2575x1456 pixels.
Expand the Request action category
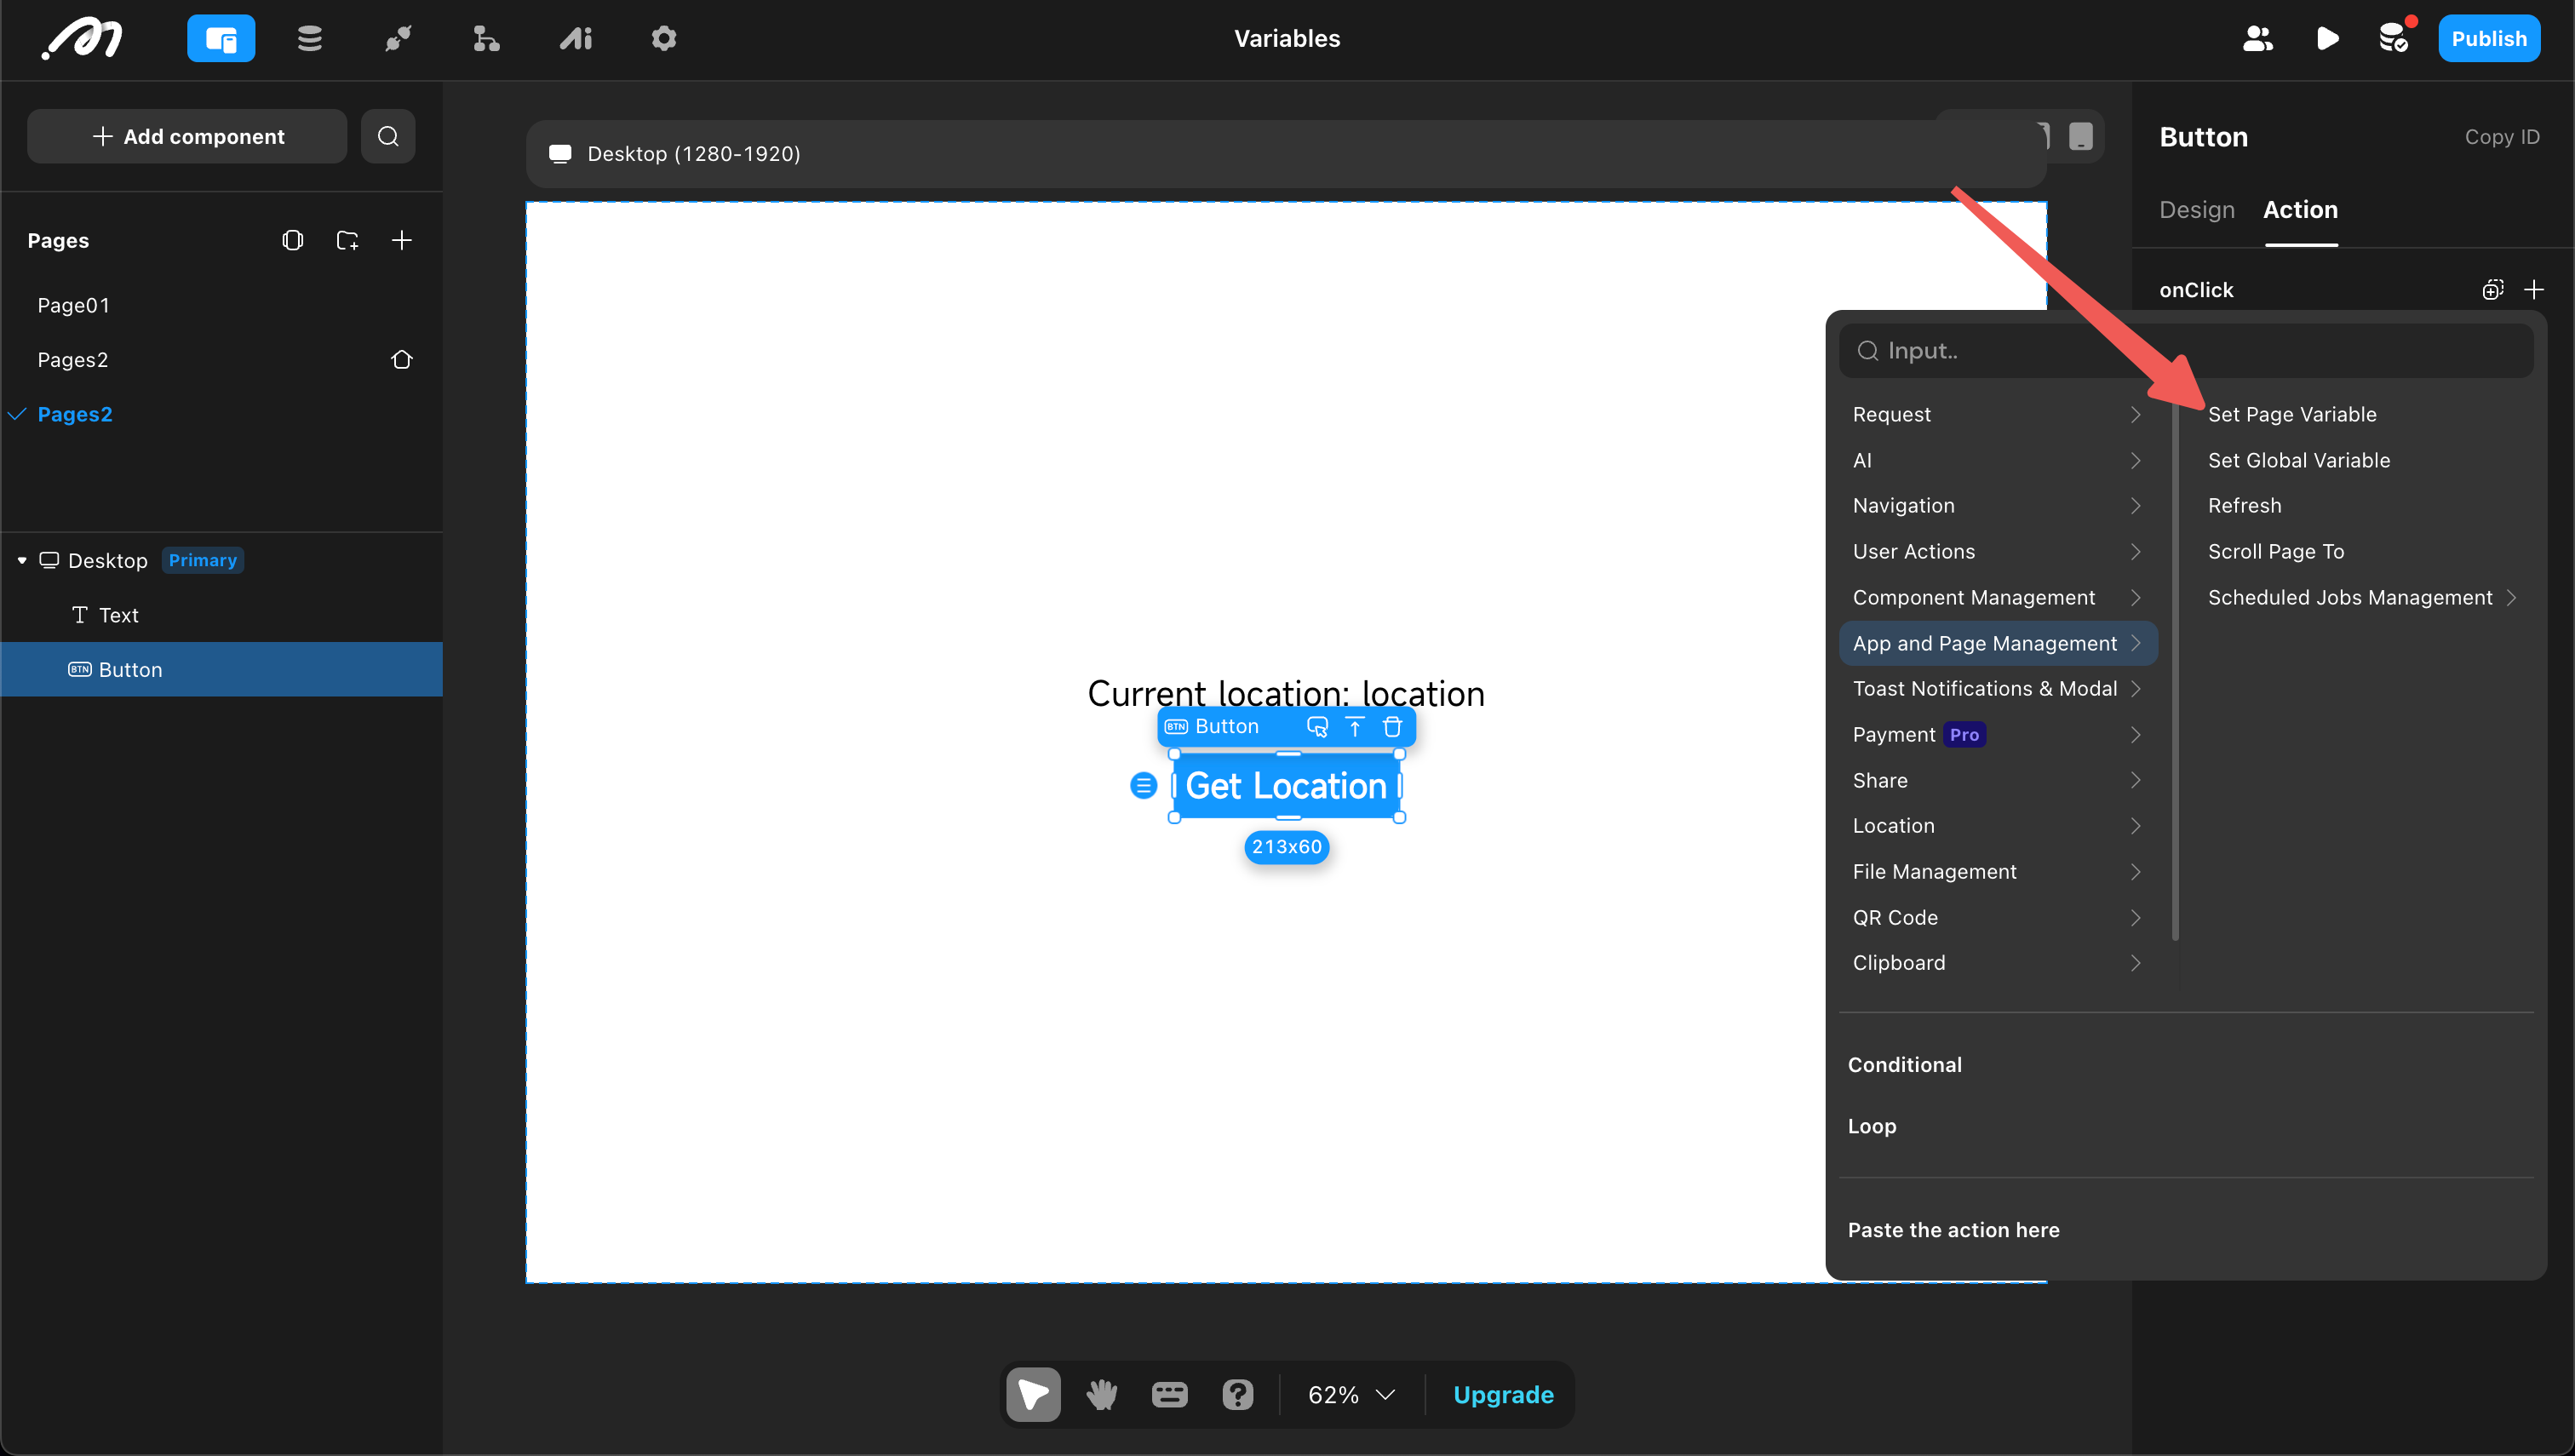click(1998, 414)
